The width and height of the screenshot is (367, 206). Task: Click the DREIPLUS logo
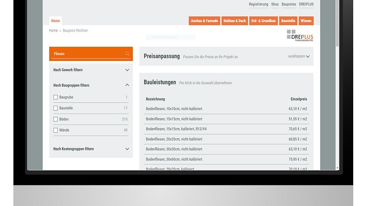[300, 36]
